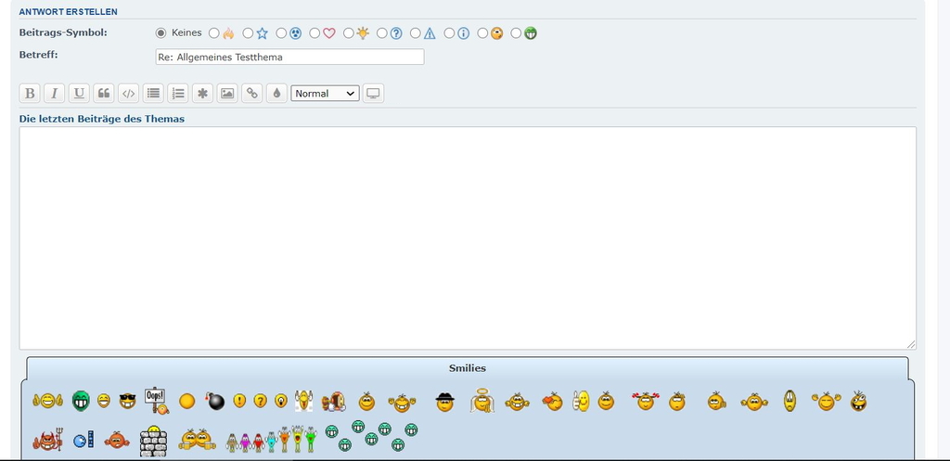This screenshot has height=461, width=950.
Task: Choose the question mark post symbol radio
Action: point(381,33)
